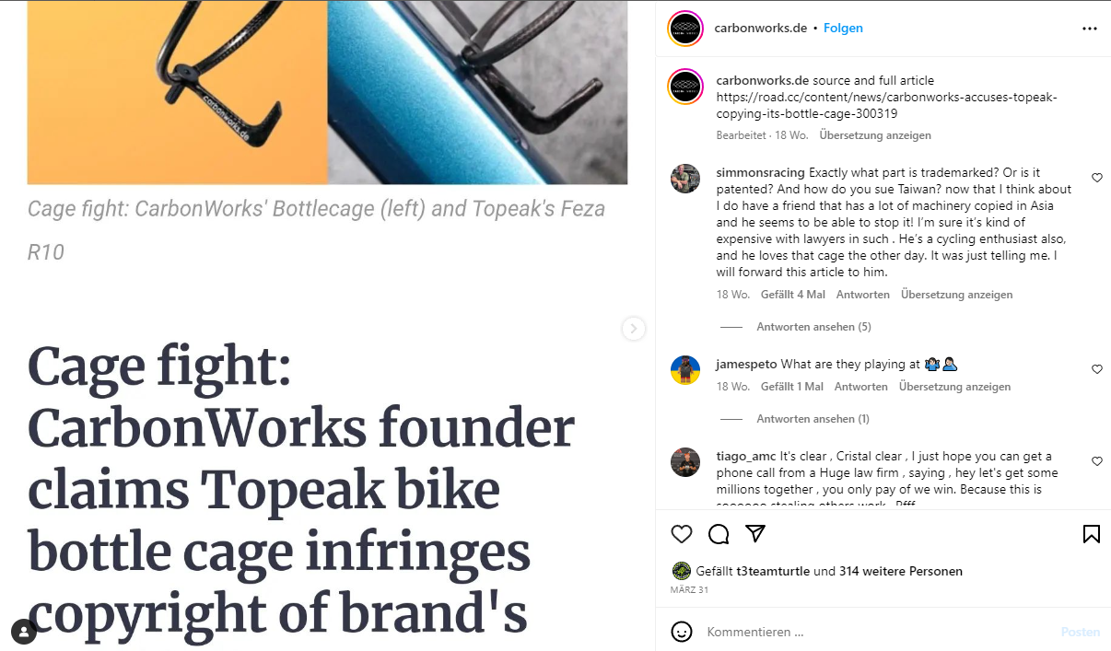Click the Folgen button to follow carbonworks.de
1111x651 pixels.
[843, 29]
